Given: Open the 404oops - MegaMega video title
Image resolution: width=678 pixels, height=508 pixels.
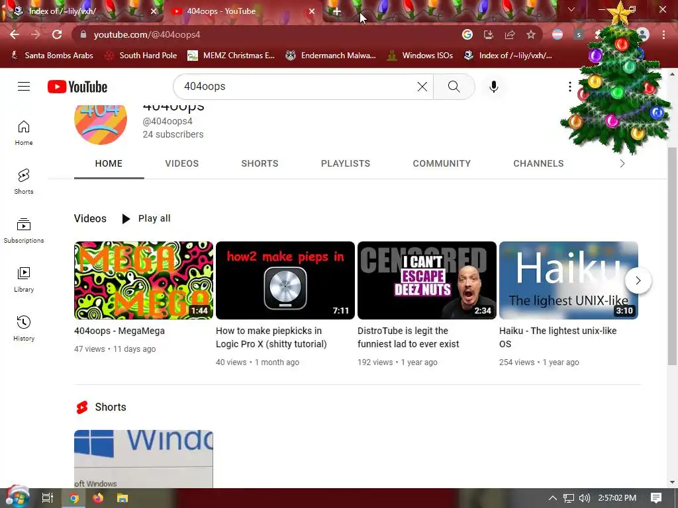Looking at the screenshot, I should 119,331.
